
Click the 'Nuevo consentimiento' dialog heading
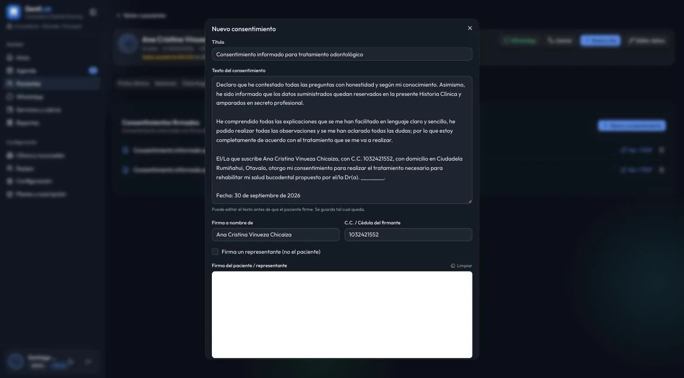[x=244, y=29]
